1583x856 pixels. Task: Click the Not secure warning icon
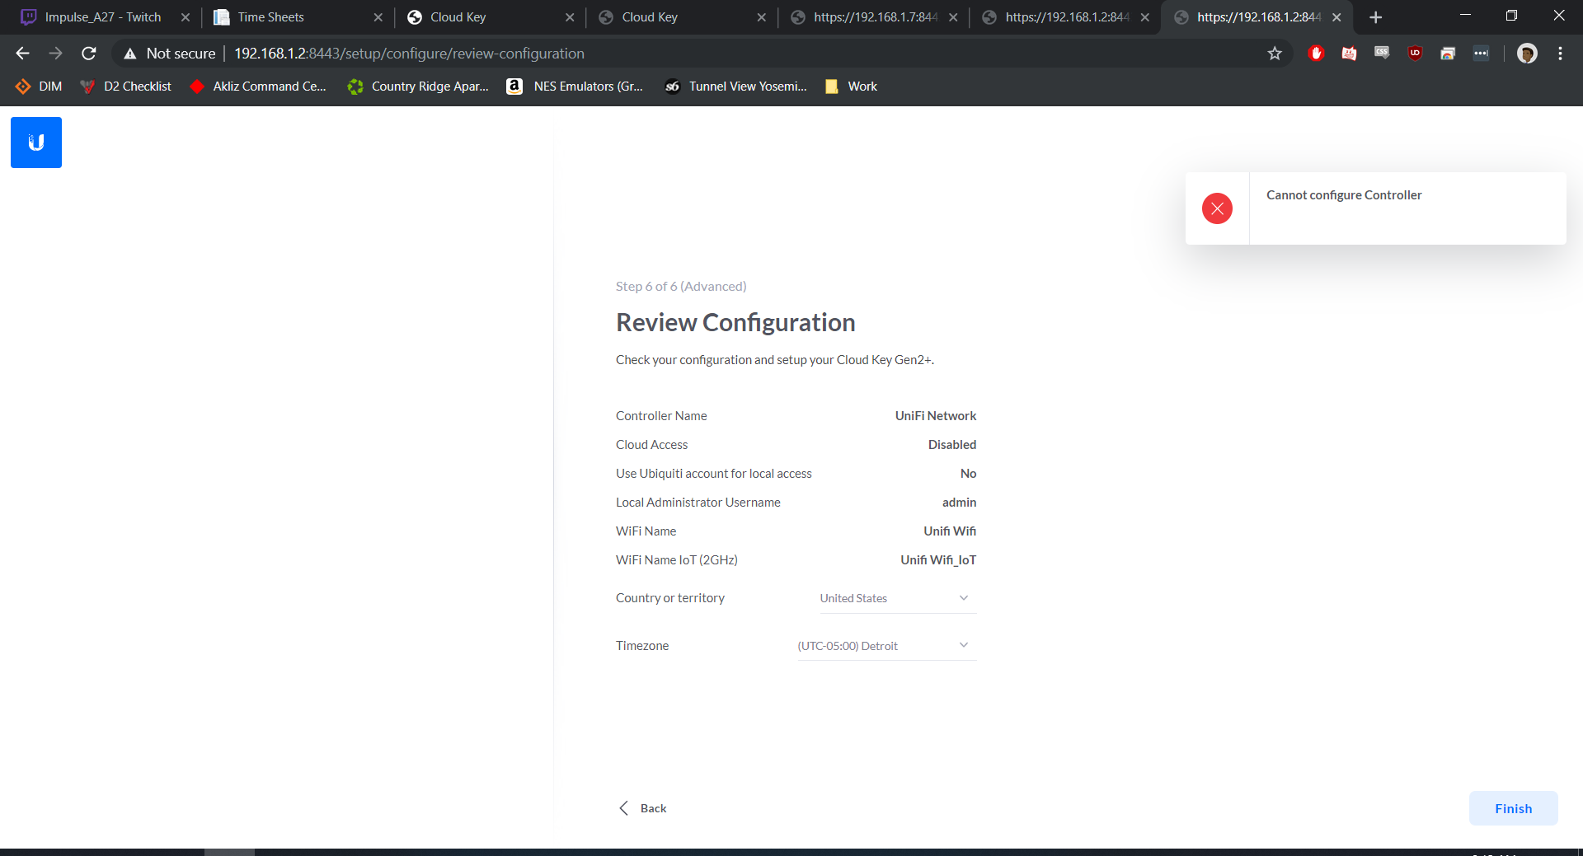(130, 54)
